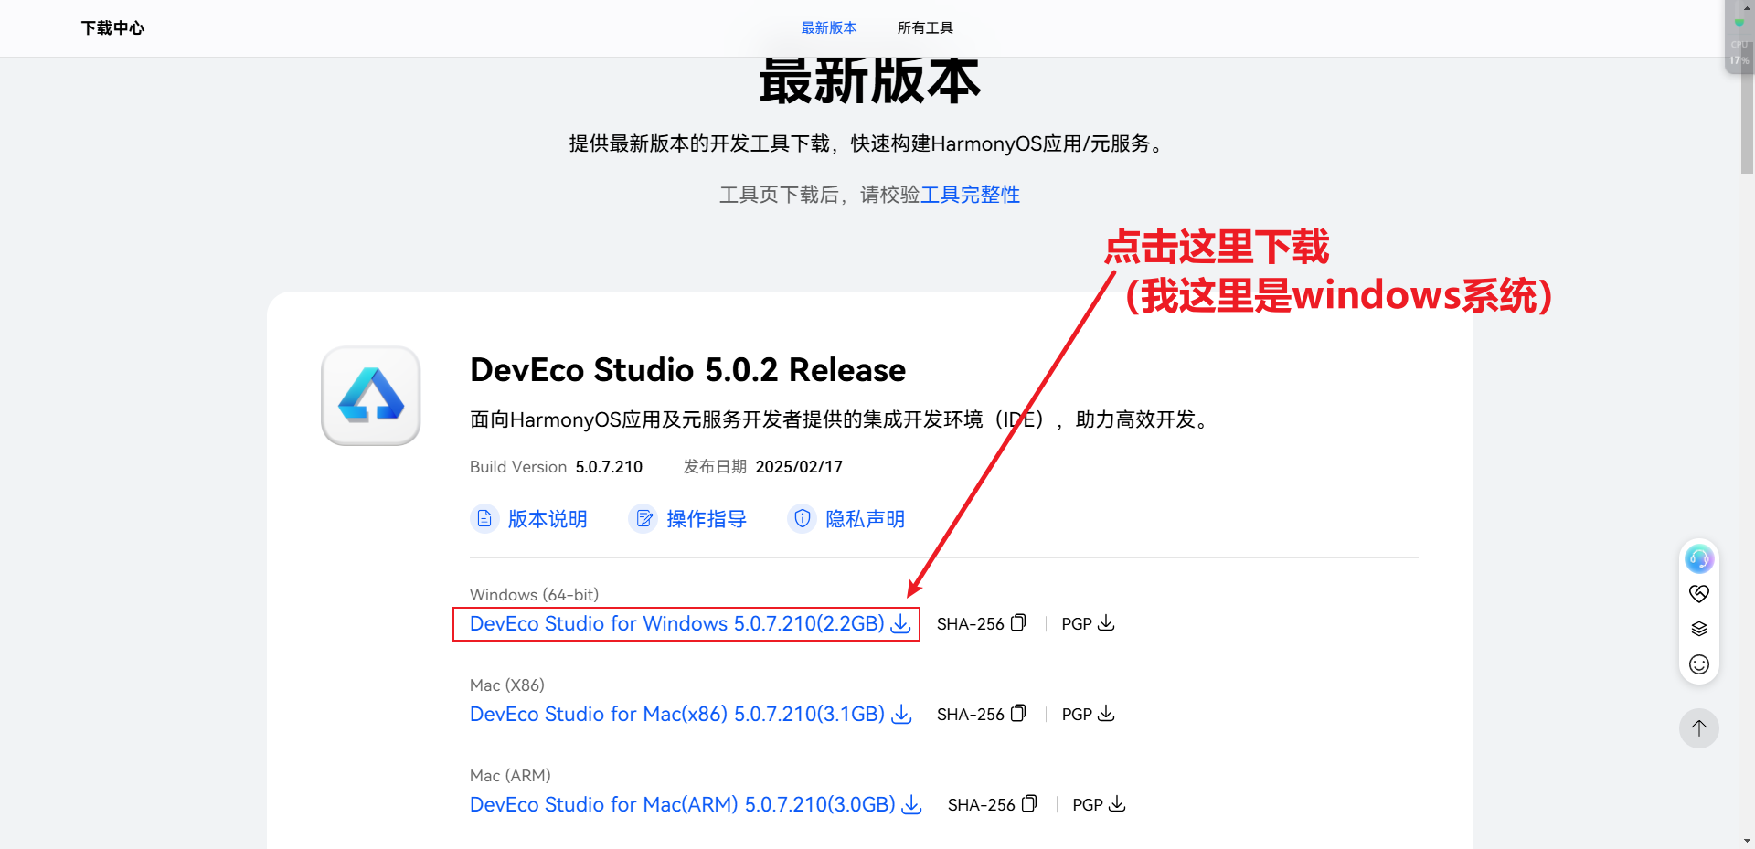Screen dimensions: 1755x849
Task: Click the 操作指导 edit icon
Action: 643,519
